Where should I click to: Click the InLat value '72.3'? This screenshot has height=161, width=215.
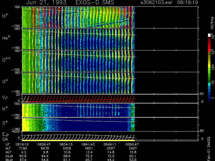pos(89,156)
